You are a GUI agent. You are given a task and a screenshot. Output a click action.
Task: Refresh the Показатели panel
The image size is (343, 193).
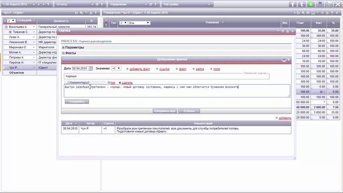click(298, 13)
